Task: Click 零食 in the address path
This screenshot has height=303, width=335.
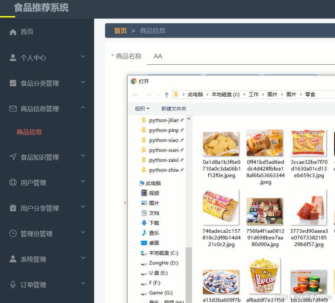Action: [x=310, y=94]
